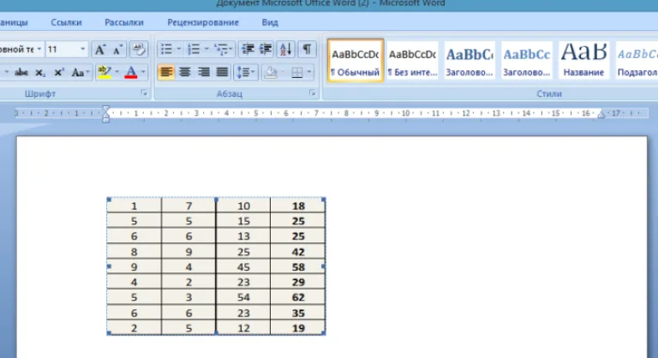This screenshot has width=658, height=358.
Task: Open the Шрифт dialog launcher
Action: coord(144,93)
